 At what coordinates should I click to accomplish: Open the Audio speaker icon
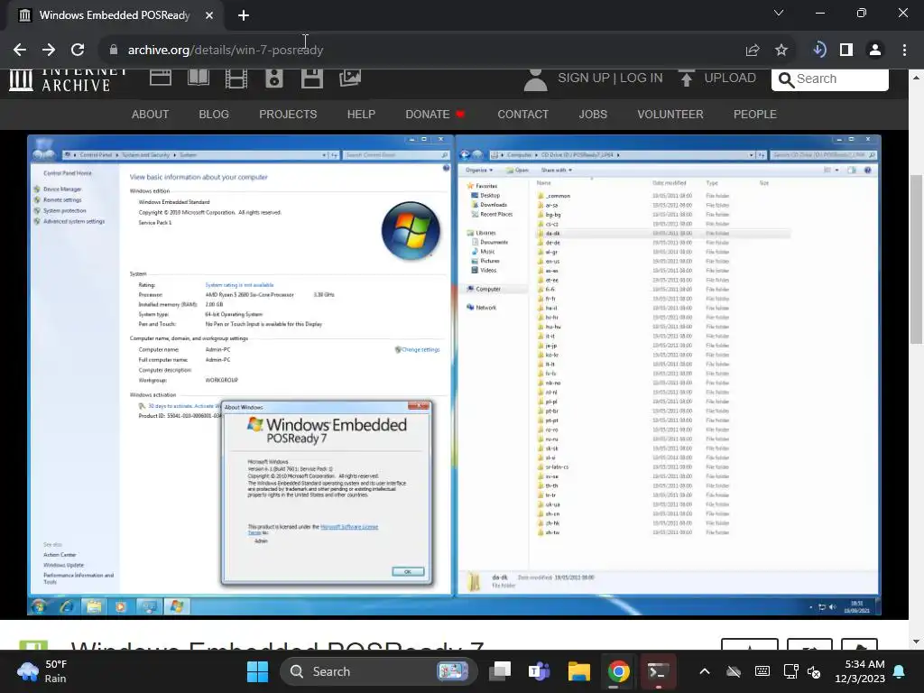click(274, 78)
